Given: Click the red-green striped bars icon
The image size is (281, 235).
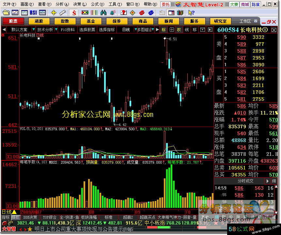Looking at the screenshot, I should tap(94, 12).
